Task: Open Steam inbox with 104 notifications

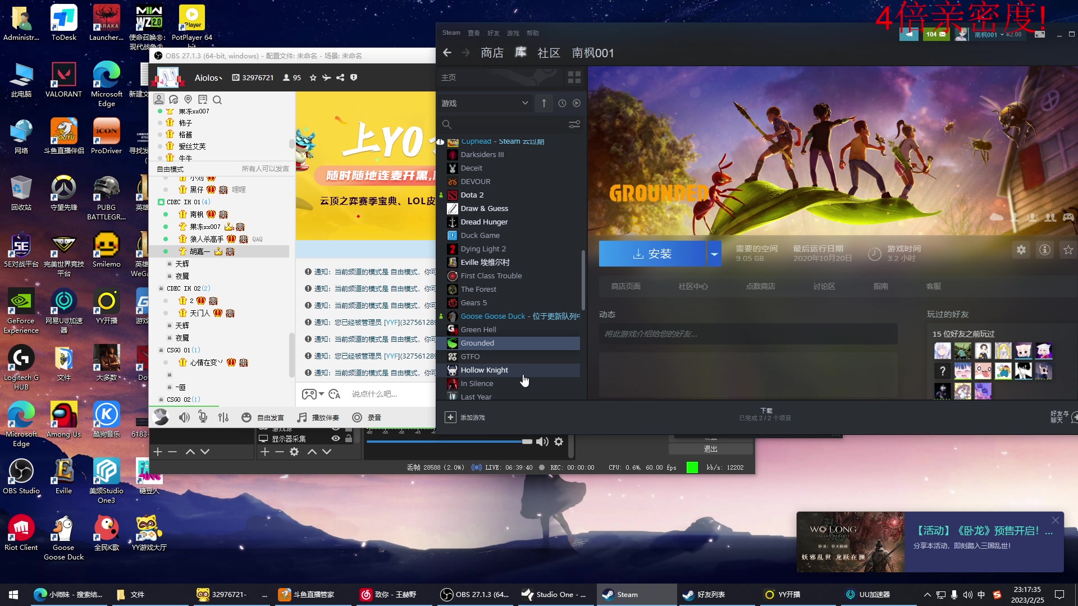Action: point(936,34)
